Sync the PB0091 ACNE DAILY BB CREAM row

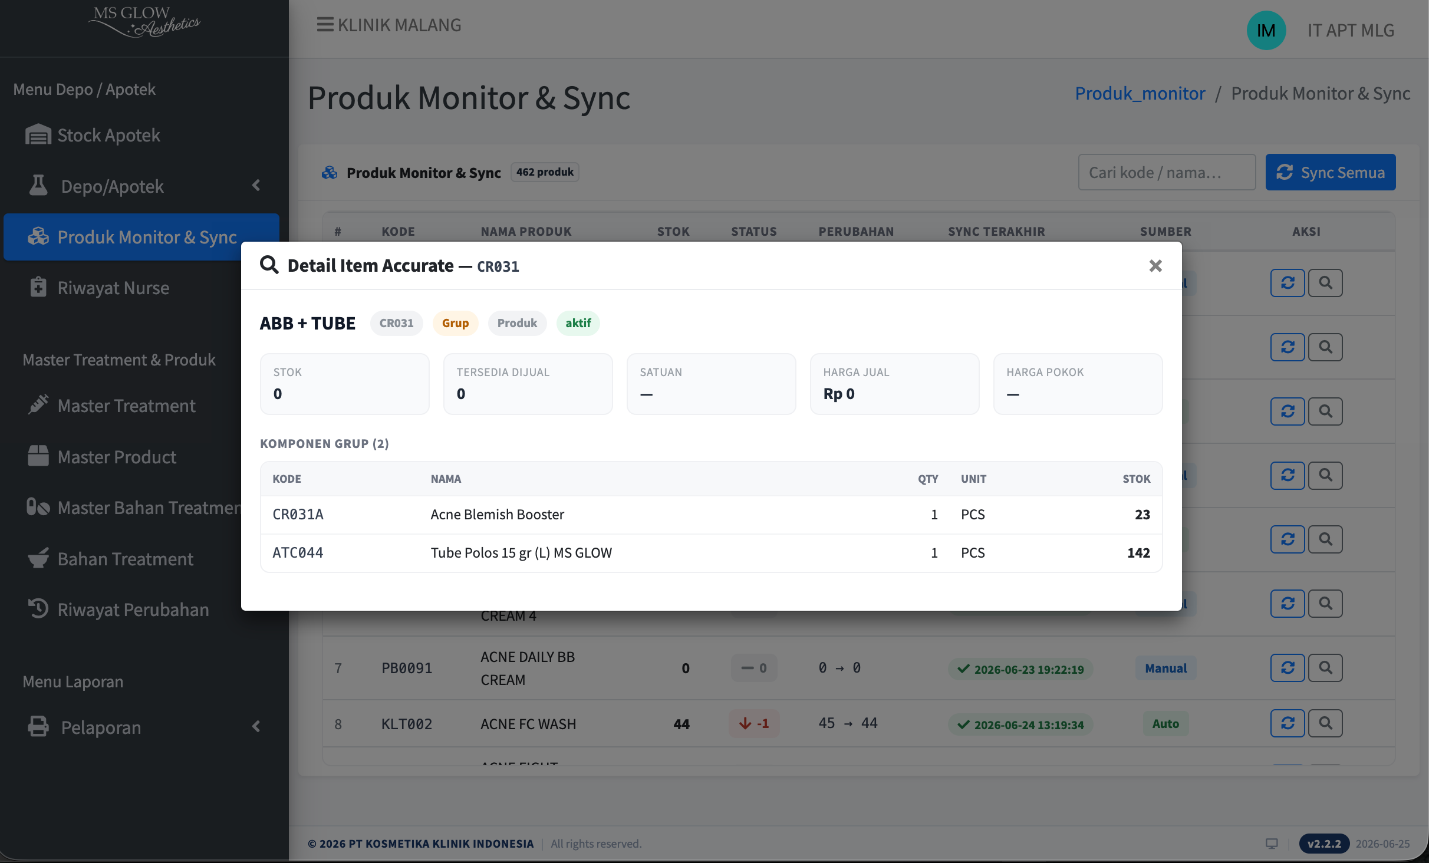[1288, 668]
